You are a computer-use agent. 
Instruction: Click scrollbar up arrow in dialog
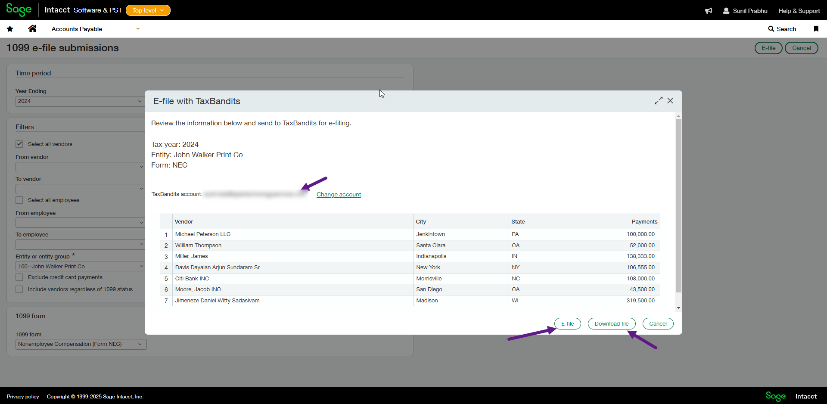point(678,116)
